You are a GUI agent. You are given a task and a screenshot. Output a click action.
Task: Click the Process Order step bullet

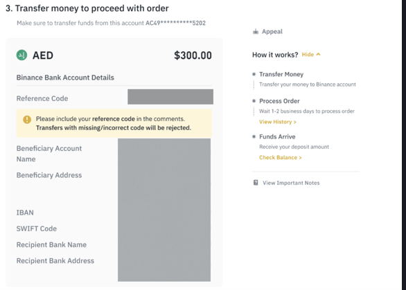[x=254, y=101]
